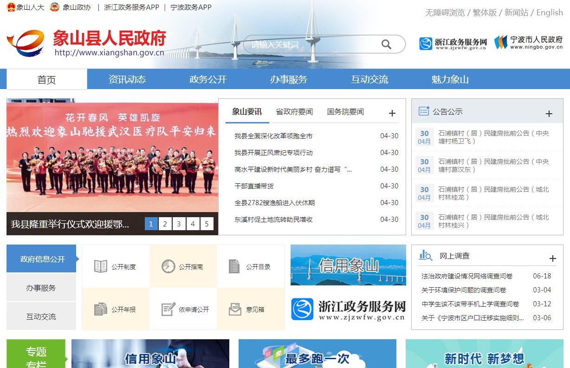The height and width of the screenshot is (368, 570).
Task: Click the search magnifier icon
Action: [386, 44]
